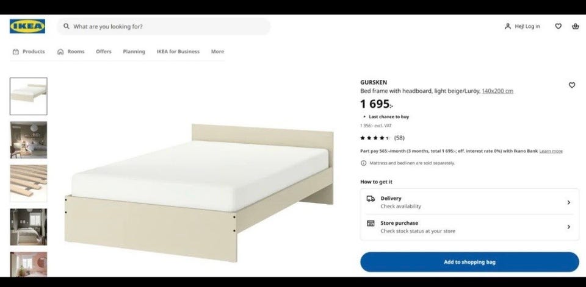Open the Rooms menu
This screenshot has width=586, height=287.
point(71,52)
